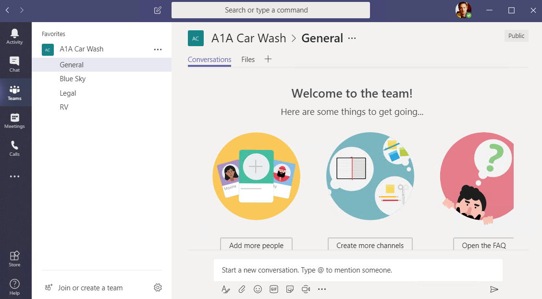Focus the search or command box

pos(271,10)
